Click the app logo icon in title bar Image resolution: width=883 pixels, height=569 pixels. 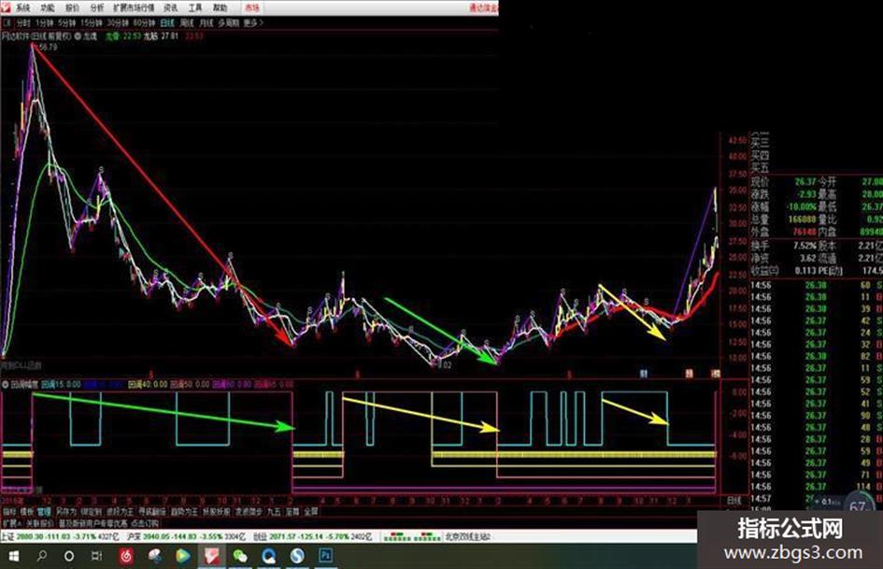click(7, 7)
